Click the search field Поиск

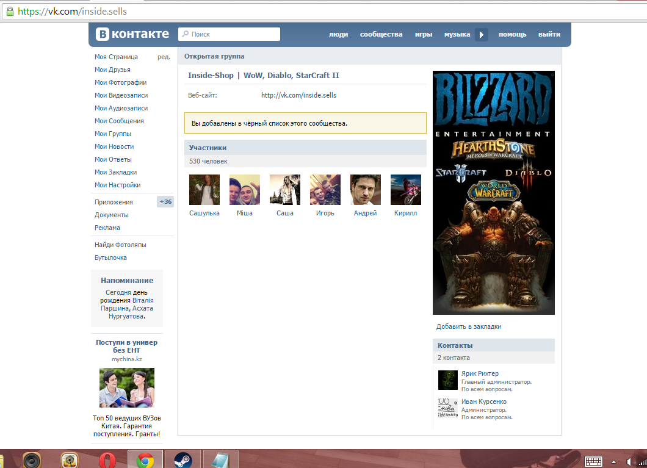coord(229,34)
